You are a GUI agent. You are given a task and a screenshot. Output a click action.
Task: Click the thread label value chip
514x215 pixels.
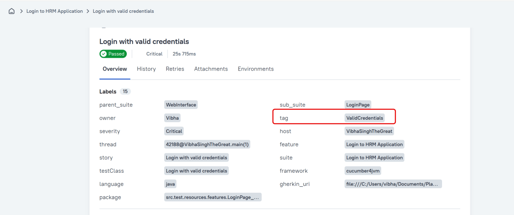(207, 144)
